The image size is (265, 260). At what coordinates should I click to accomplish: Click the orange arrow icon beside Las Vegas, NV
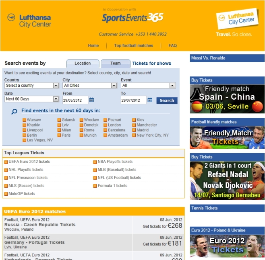coord(24,140)
